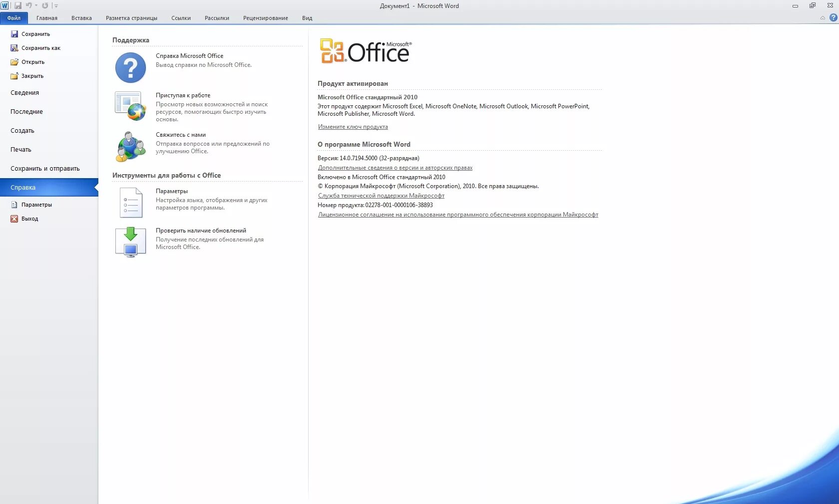
Task: Open the Undo history dropdown arrow
Action: pos(36,5)
